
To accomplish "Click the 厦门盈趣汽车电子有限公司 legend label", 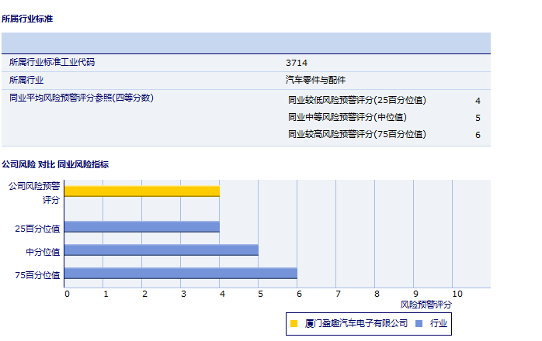I will tap(356, 323).
